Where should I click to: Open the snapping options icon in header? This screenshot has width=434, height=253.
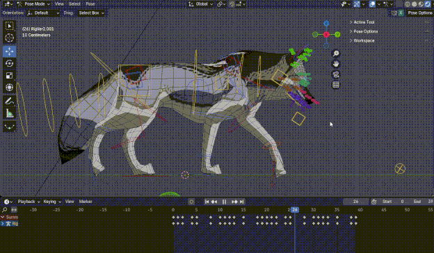pos(241,4)
